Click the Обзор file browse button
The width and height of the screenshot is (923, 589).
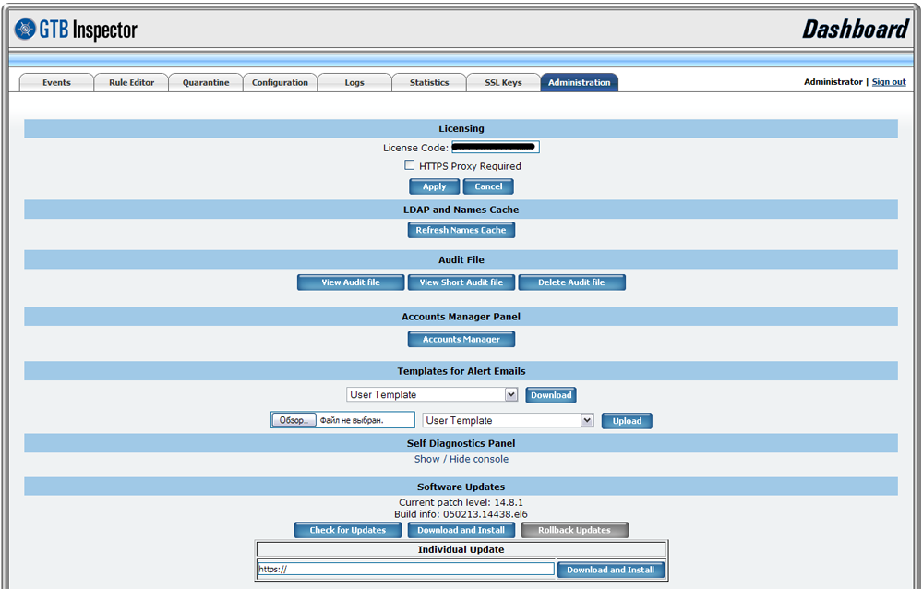pos(294,420)
